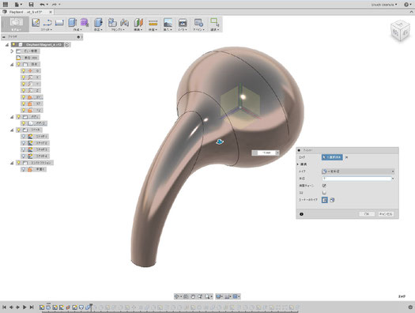Click the look-at navigation icon
The height and width of the screenshot is (313, 415).
click(x=186, y=296)
